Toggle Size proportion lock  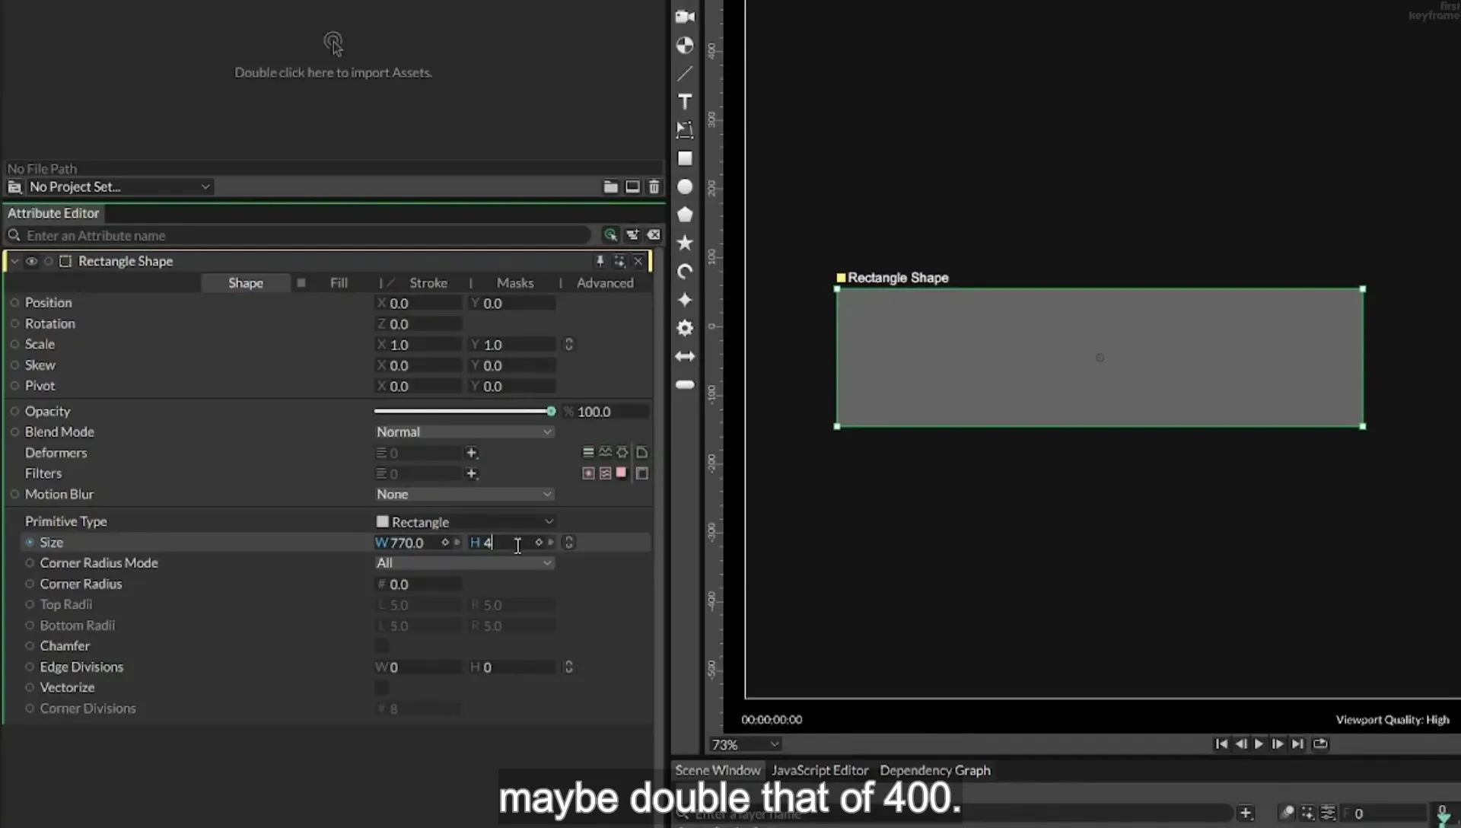pyautogui.click(x=568, y=542)
